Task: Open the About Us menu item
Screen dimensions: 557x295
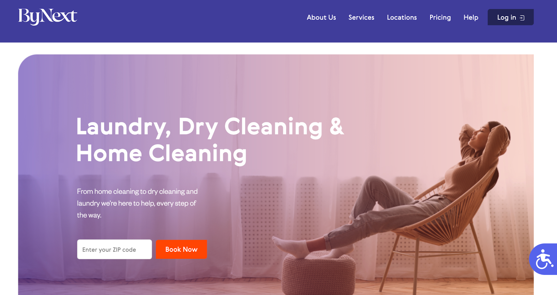Action: click(321, 17)
